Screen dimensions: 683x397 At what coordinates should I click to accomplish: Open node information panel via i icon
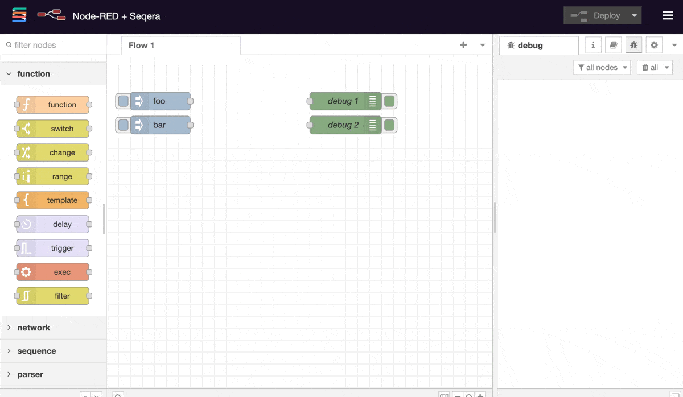593,45
